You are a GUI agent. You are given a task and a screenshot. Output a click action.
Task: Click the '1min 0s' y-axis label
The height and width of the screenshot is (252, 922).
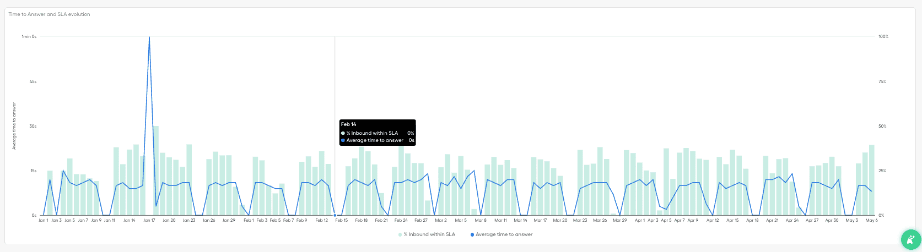(x=29, y=37)
